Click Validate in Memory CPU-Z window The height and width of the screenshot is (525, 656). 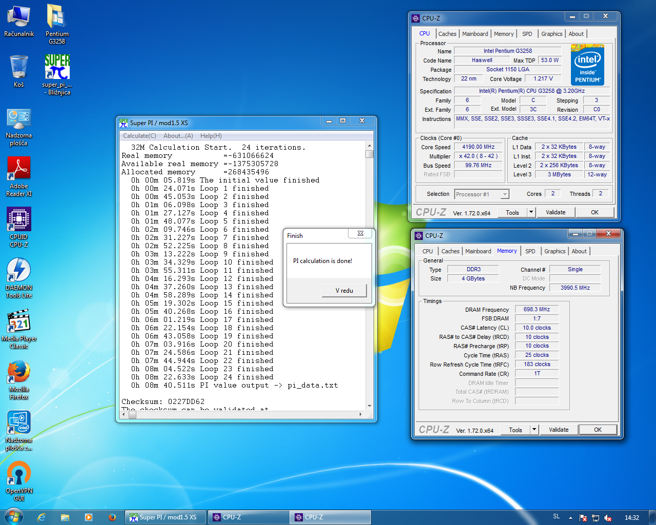pos(559,430)
